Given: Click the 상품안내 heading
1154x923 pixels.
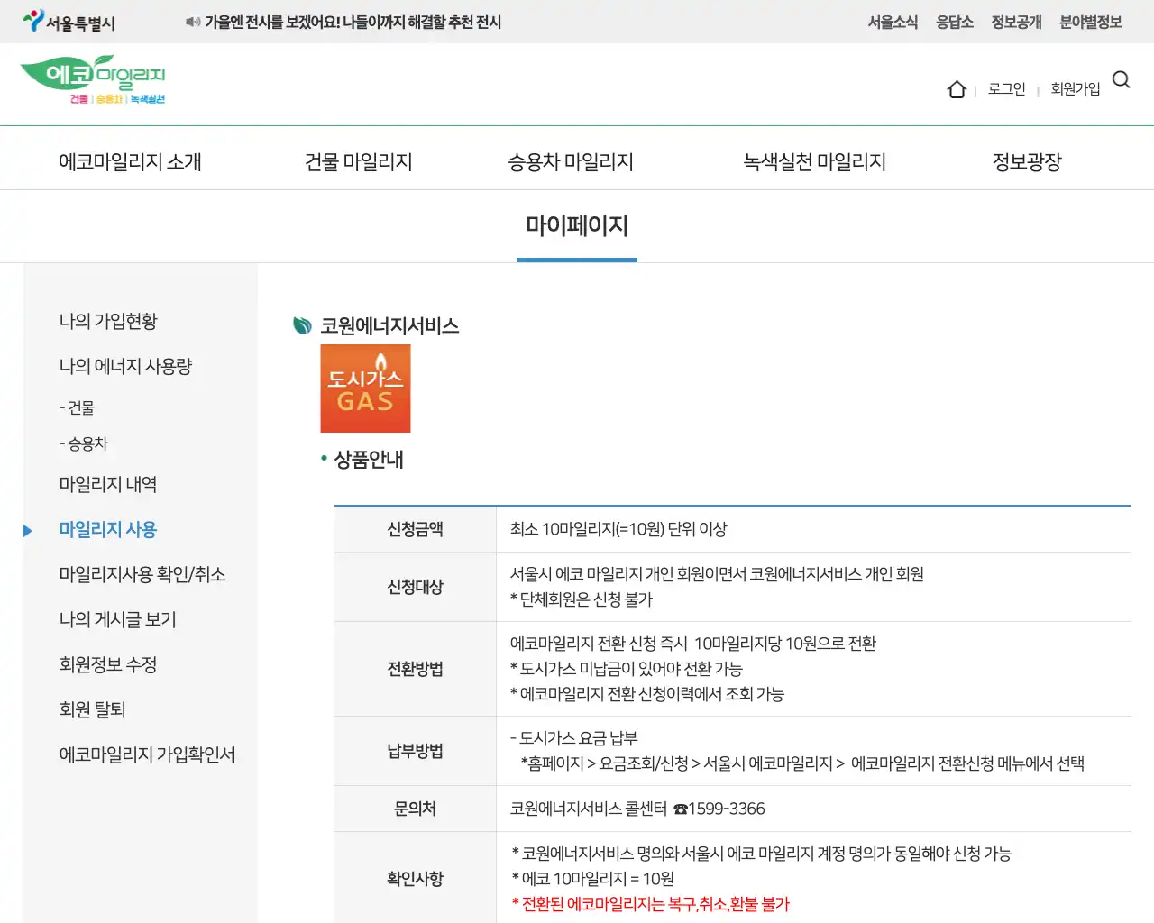Looking at the screenshot, I should [369, 460].
